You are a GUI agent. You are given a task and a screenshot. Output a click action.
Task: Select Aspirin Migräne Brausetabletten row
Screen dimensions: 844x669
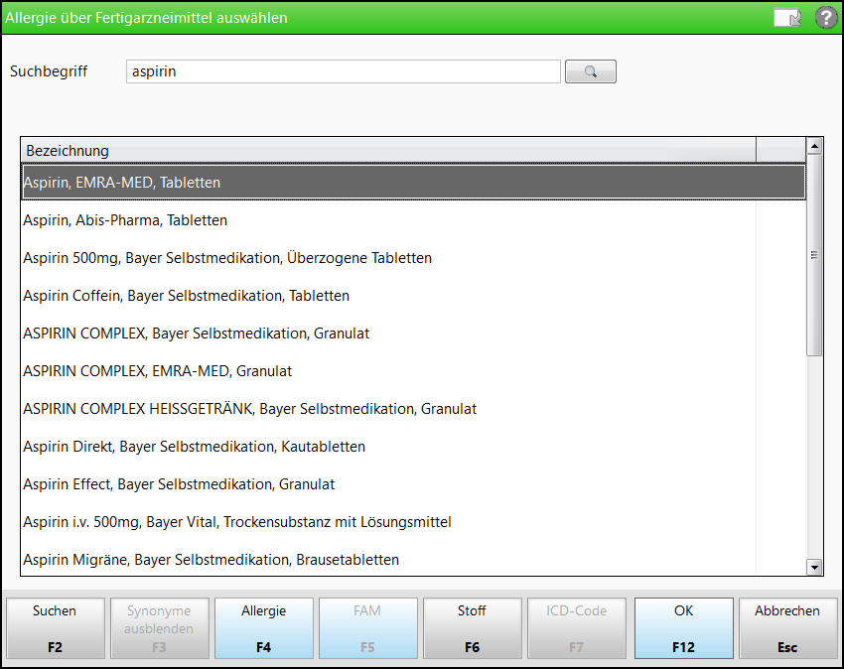[413, 559]
